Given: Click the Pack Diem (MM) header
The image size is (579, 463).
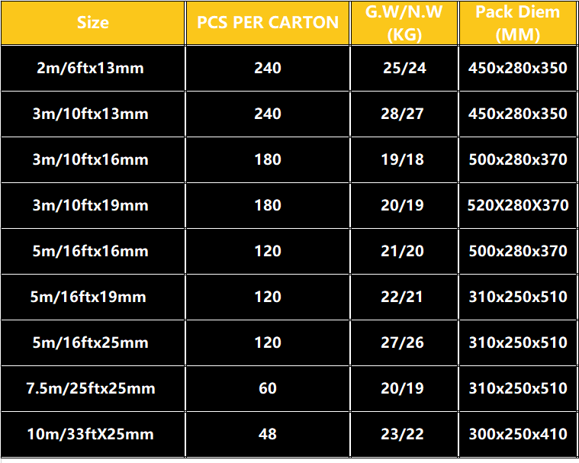Looking at the screenshot, I should click(518, 23).
